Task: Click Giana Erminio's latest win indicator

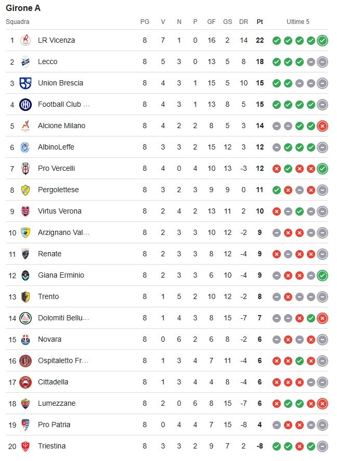Action: click(x=322, y=275)
